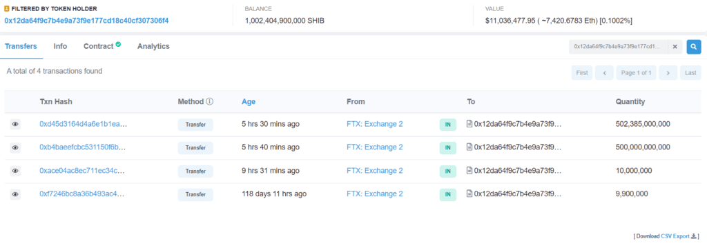Click the Method info circle icon
The image size is (707, 250).
pos(210,102)
